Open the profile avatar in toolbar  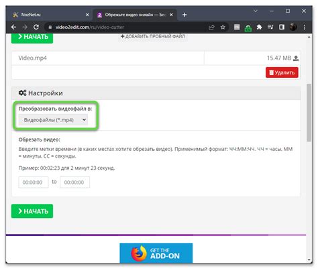[293, 28]
